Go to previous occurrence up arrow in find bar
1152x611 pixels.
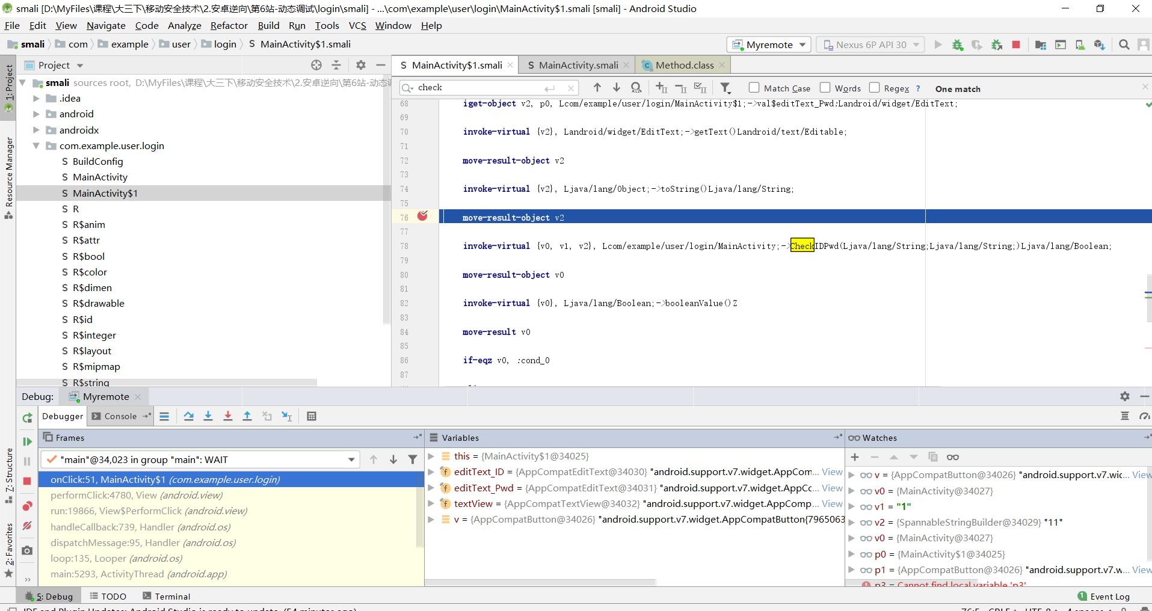point(597,88)
